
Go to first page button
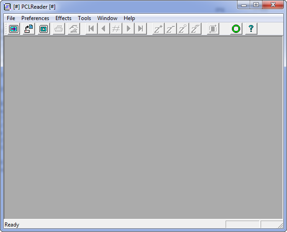pos(91,29)
